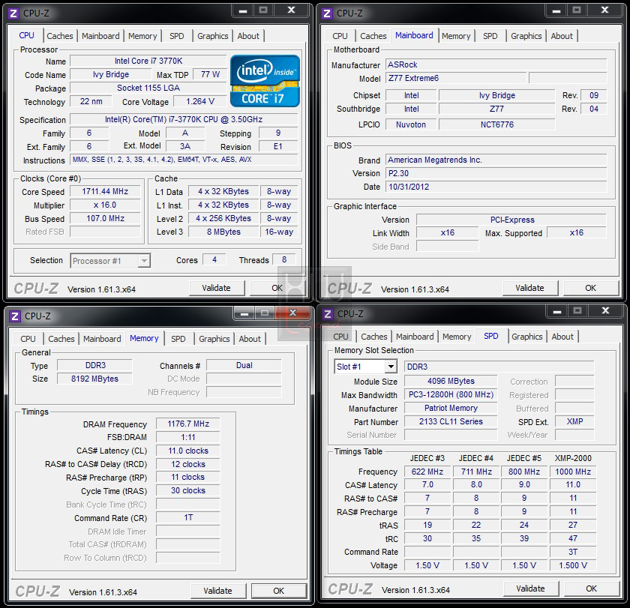630x608 pixels.
Task: Click OK in the Memory tab window
Action: coord(279,591)
